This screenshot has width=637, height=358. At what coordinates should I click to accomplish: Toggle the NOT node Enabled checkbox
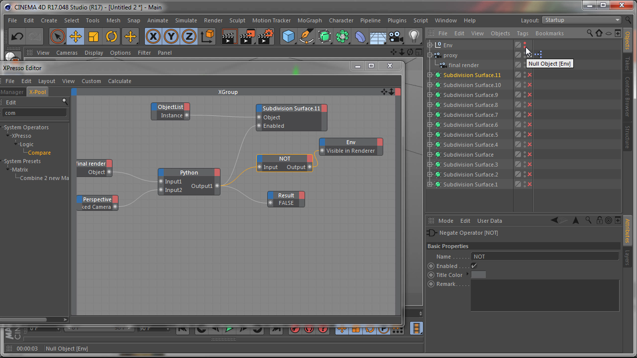pyautogui.click(x=474, y=266)
